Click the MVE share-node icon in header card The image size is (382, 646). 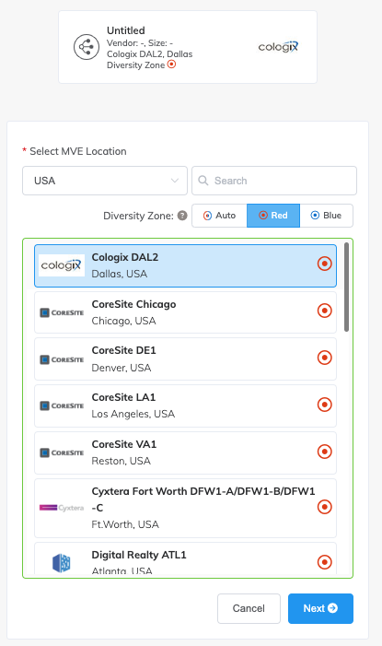87,47
